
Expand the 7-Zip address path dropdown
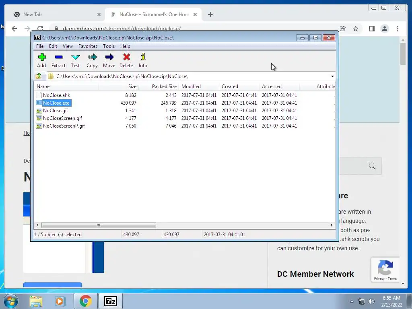click(332, 76)
